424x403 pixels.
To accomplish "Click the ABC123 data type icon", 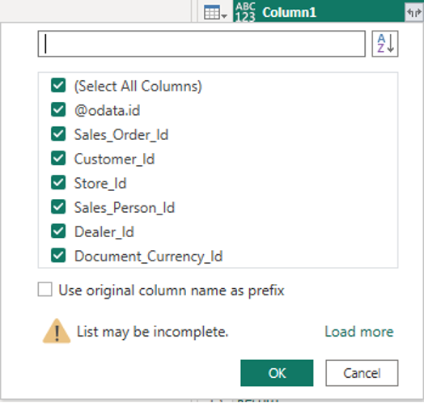I will [245, 12].
